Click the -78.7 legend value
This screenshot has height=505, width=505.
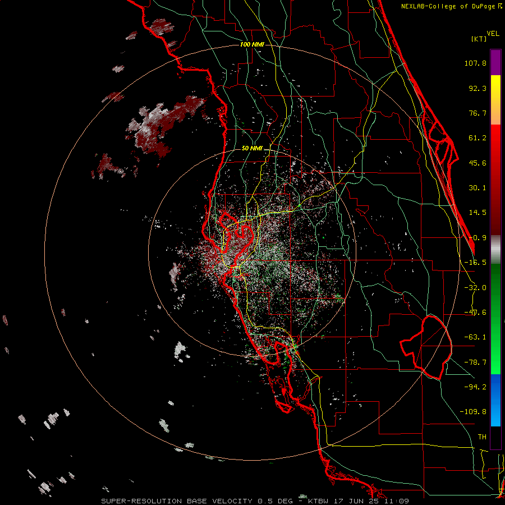pos(475,362)
